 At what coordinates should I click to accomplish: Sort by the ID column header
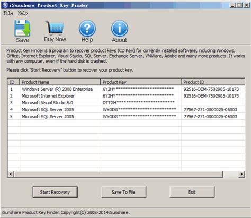(x=14, y=82)
